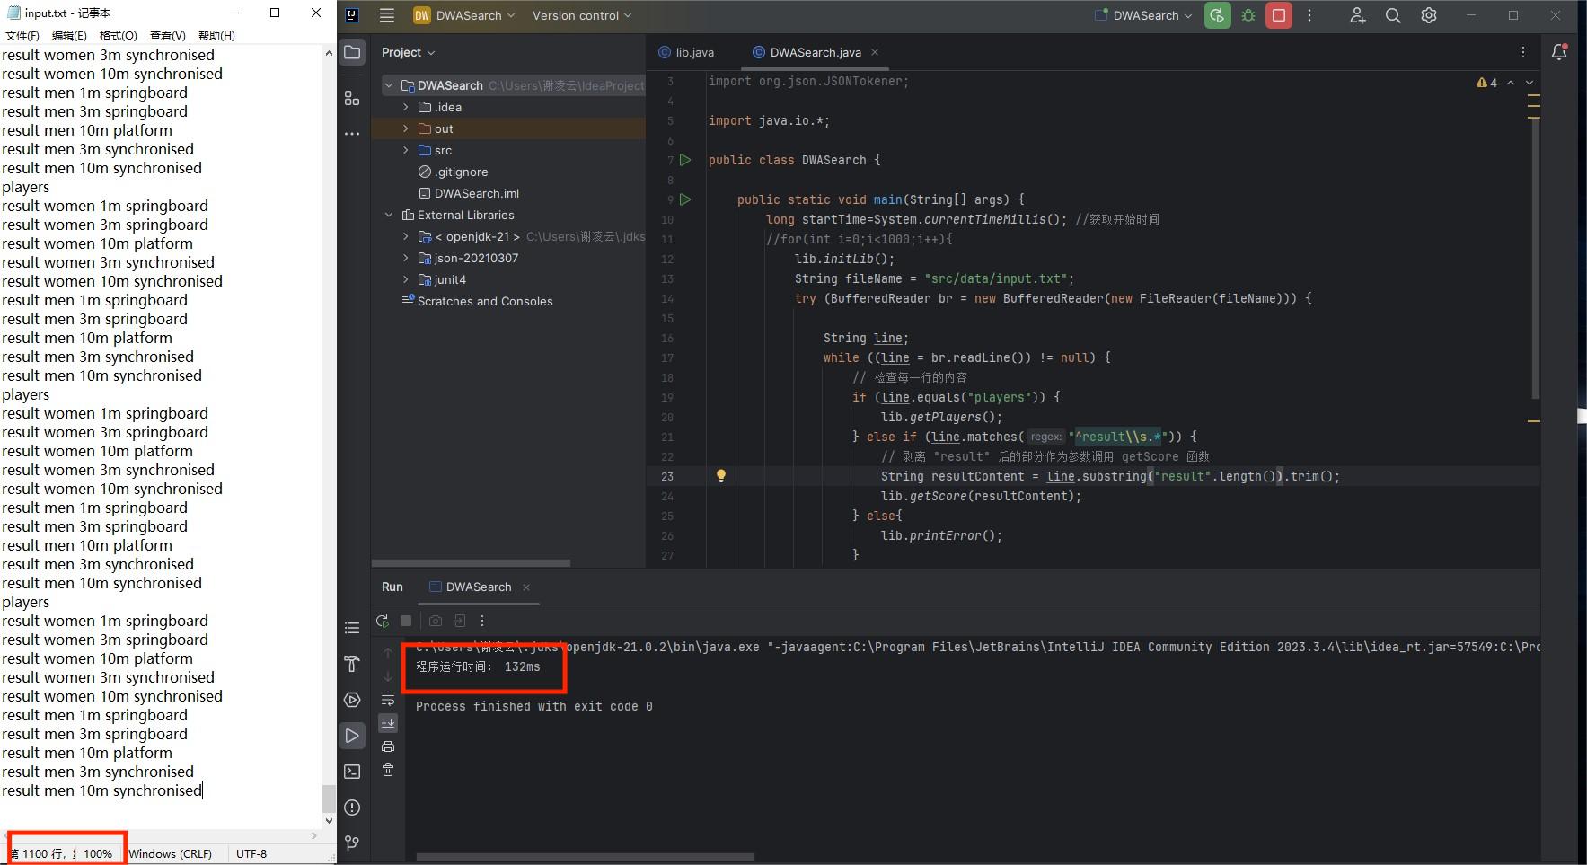This screenshot has width=1587, height=865.
Task: Open the Structure tool window icon
Action: coord(352,98)
